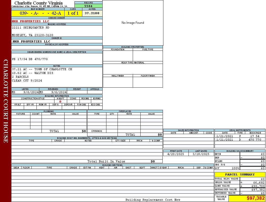The height and width of the screenshot is (202, 266).
Task: Select the map number 039-A-42-A field
Action: [38, 13]
